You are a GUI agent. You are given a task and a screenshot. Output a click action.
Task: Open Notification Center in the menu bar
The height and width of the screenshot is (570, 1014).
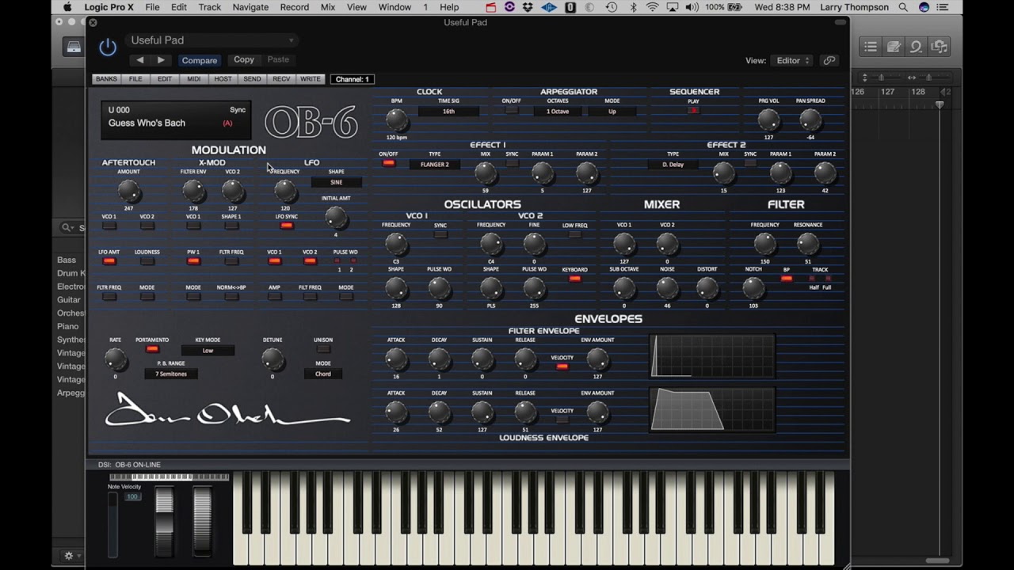[x=944, y=7]
